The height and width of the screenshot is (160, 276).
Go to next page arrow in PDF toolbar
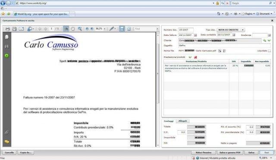tap(46, 29)
